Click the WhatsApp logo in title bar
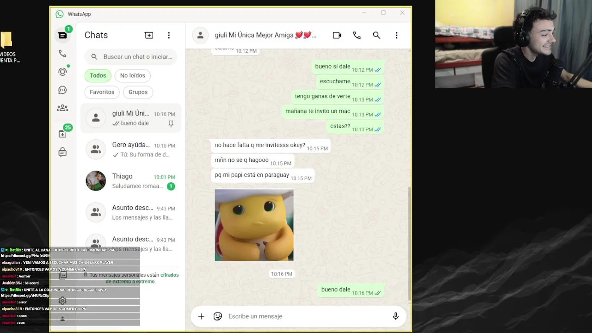This screenshot has height=333, width=592. coord(60,14)
